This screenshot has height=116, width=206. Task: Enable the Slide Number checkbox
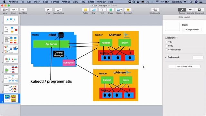(167, 50)
